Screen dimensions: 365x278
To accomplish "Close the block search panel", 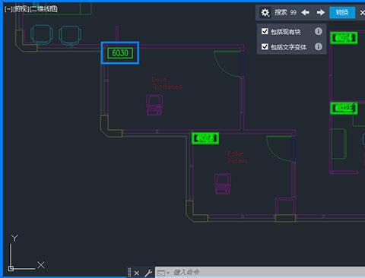I will (x=362, y=12).
